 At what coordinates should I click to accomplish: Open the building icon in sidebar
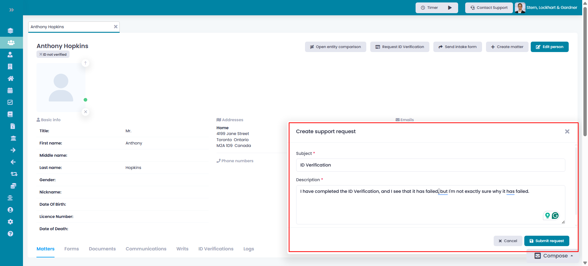tap(10, 66)
